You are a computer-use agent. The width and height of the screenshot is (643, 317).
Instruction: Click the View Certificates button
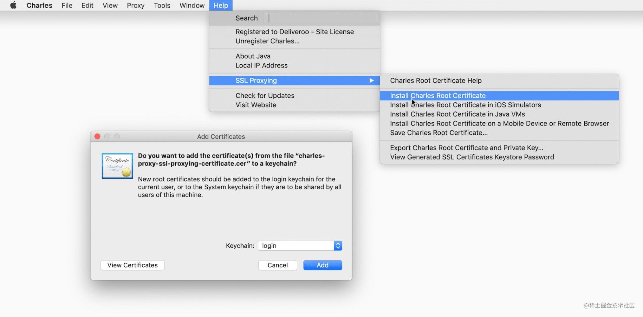pyautogui.click(x=133, y=265)
